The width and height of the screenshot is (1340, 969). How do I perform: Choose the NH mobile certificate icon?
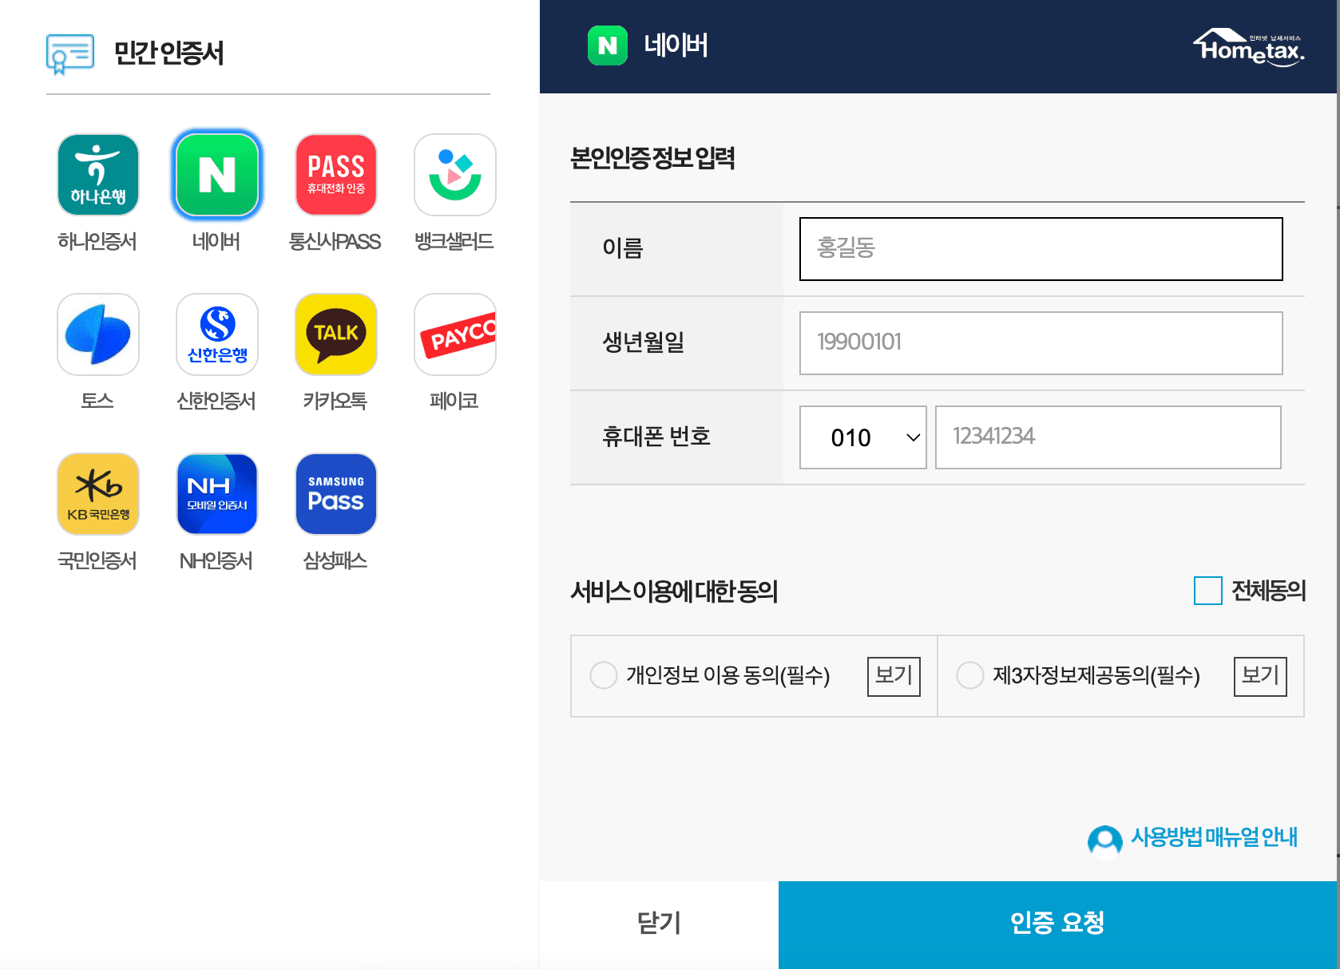pyautogui.click(x=217, y=494)
